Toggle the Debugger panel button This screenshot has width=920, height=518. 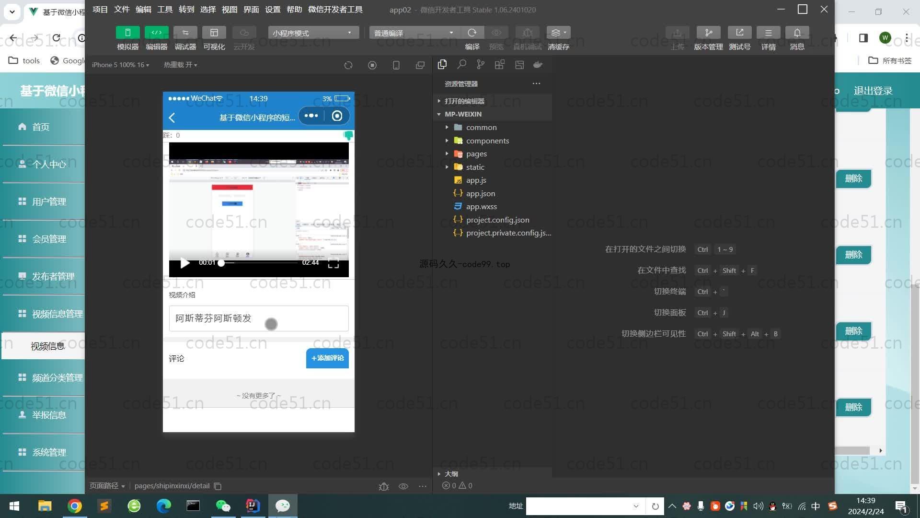(185, 33)
